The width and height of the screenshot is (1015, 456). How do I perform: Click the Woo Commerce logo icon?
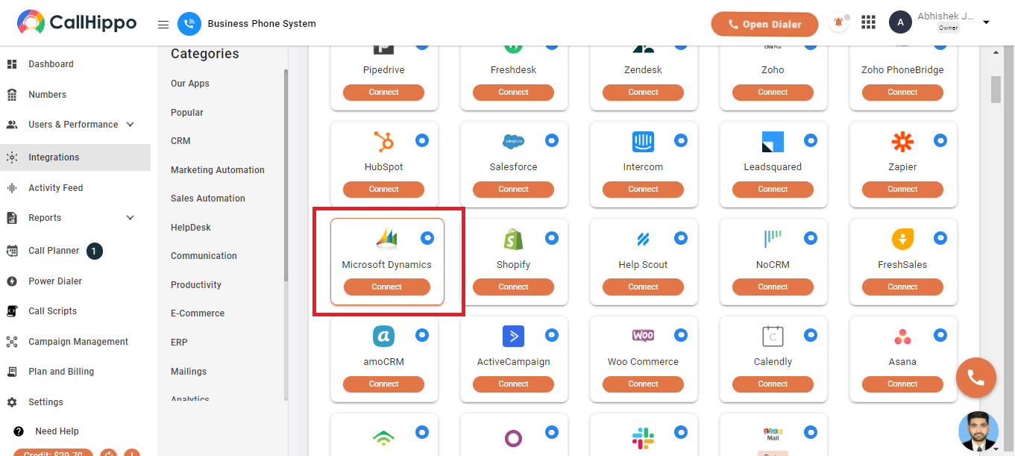pyautogui.click(x=643, y=336)
